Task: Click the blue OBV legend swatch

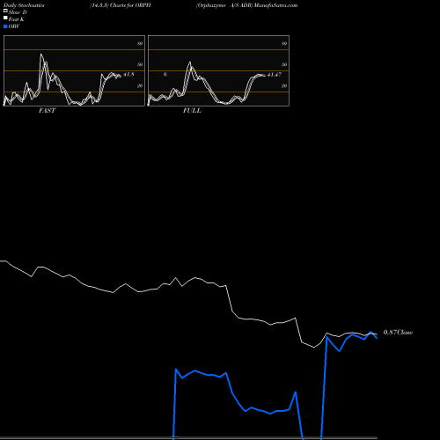Action: tap(5, 26)
